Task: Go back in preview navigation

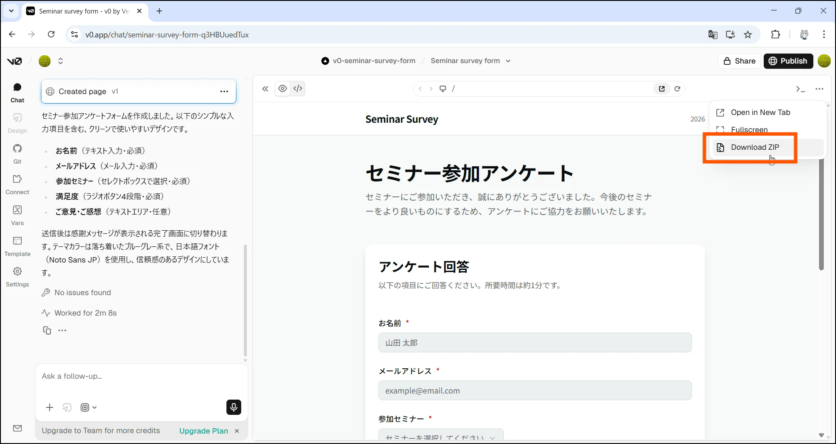Action: [420, 89]
